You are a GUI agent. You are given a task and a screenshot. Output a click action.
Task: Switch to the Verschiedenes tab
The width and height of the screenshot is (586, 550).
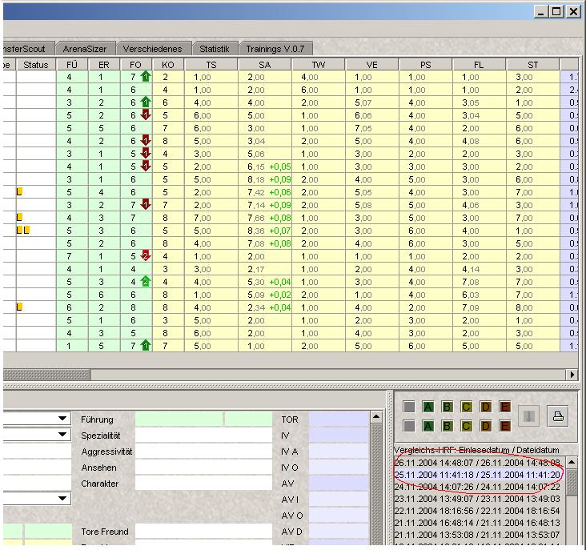click(x=152, y=49)
